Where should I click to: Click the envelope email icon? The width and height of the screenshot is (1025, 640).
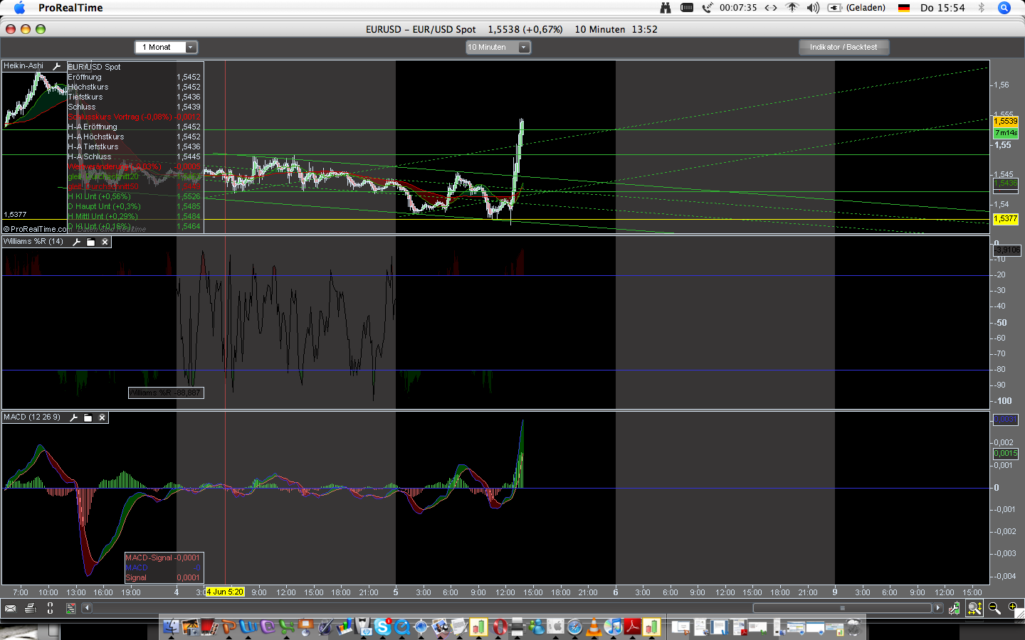(10, 608)
